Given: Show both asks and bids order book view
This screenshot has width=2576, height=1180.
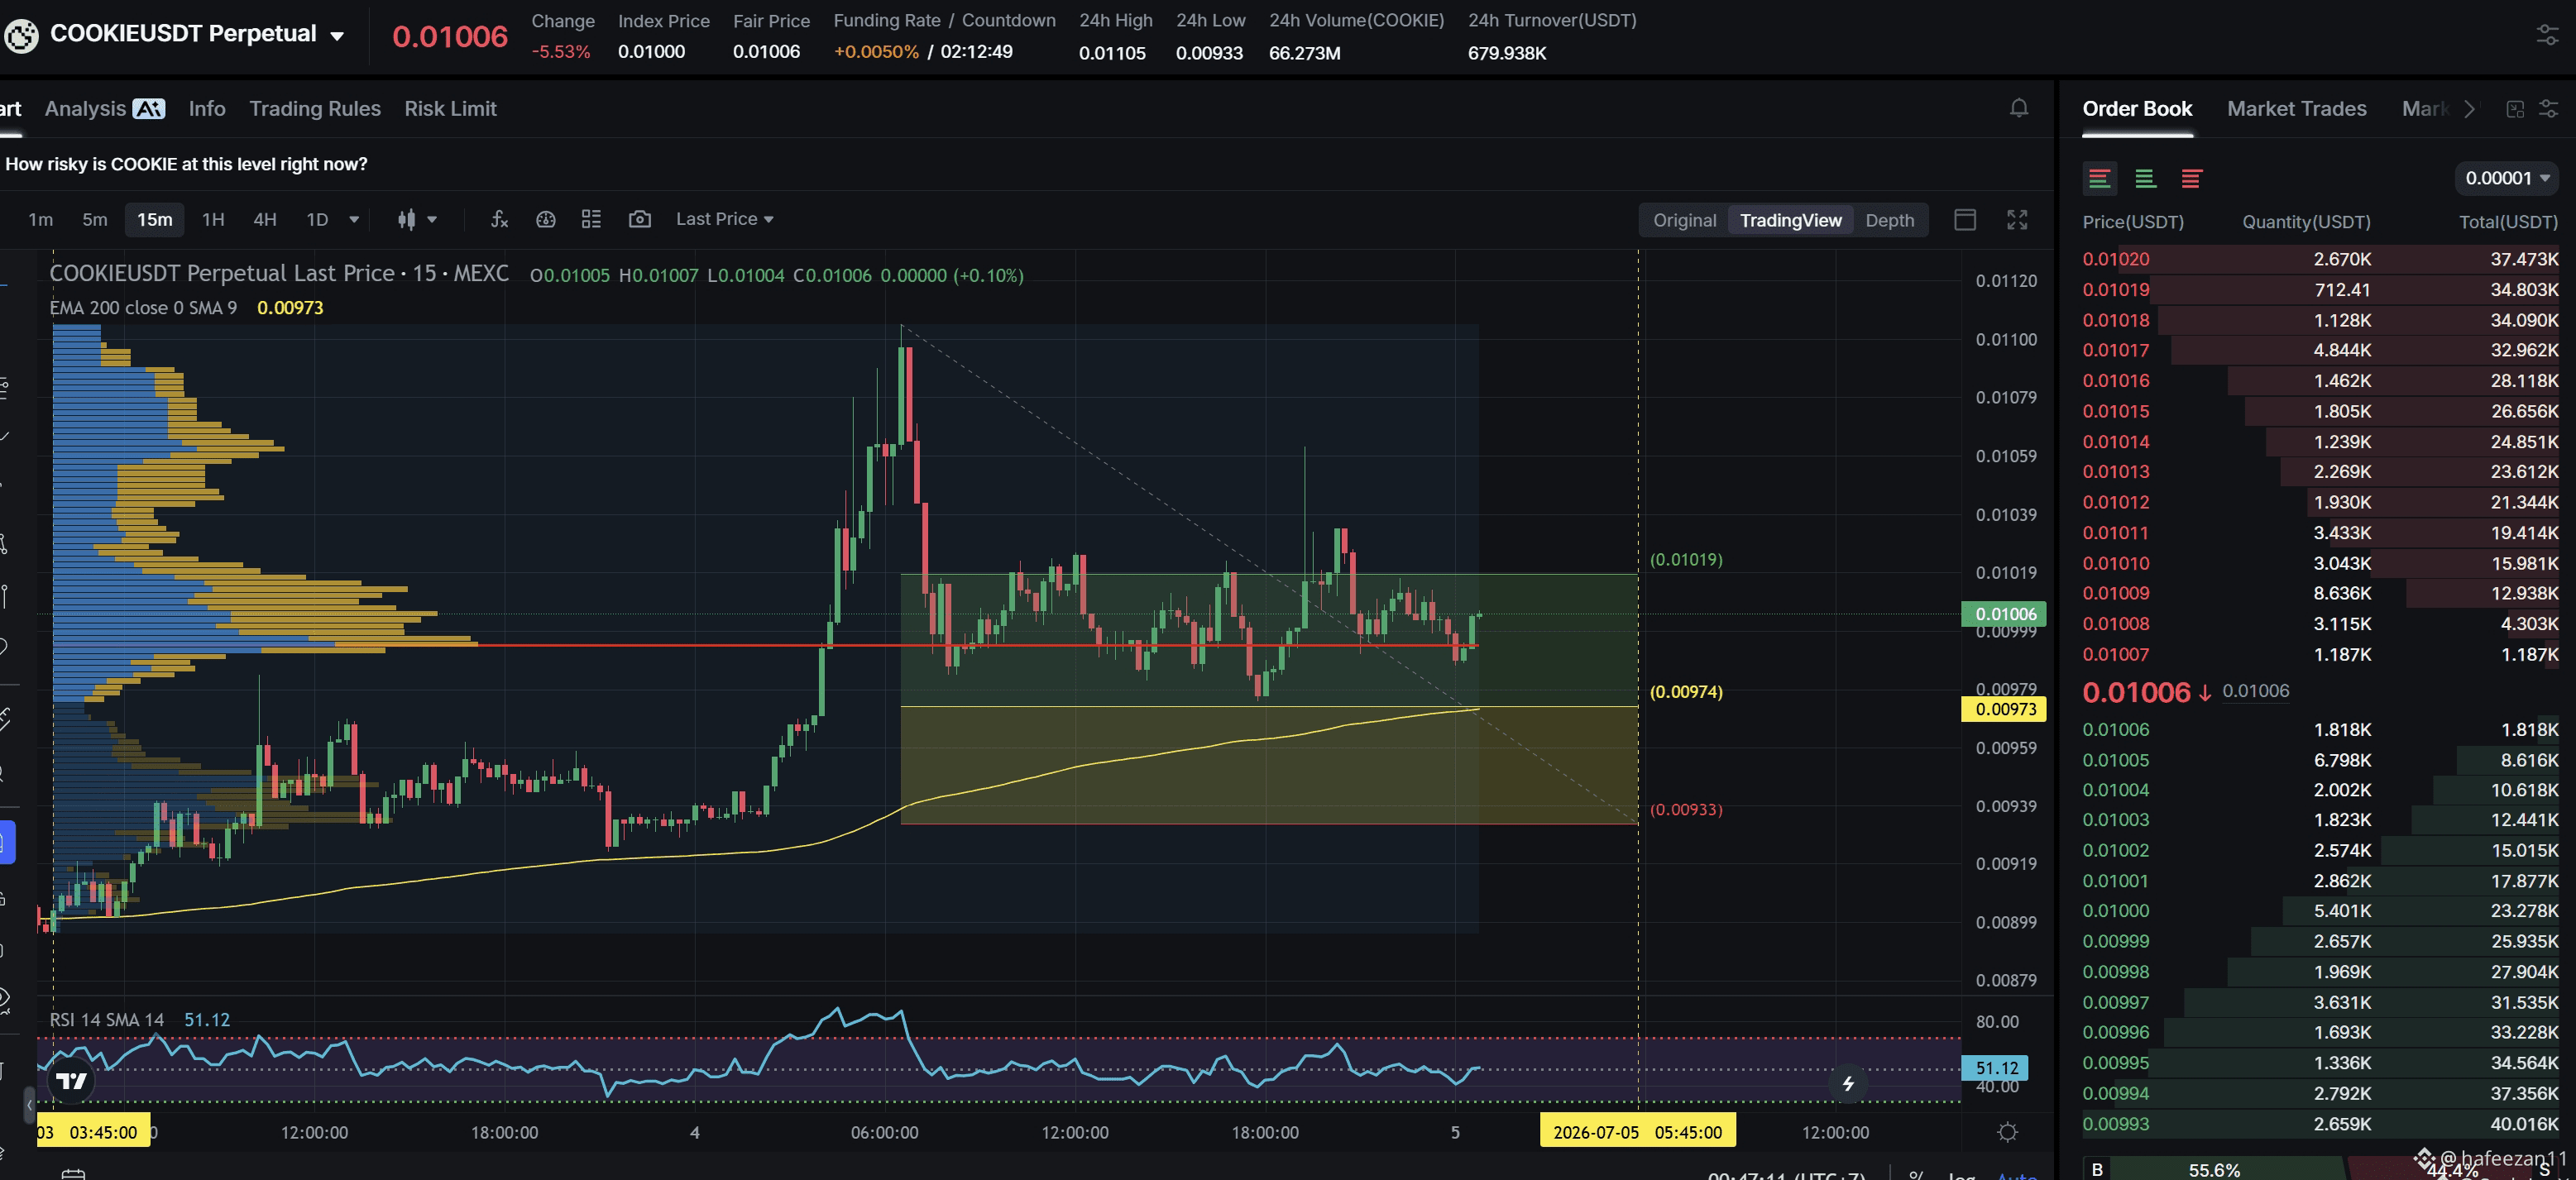Looking at the screenshot, I should pyautogui.click(x=2099, y=179).
